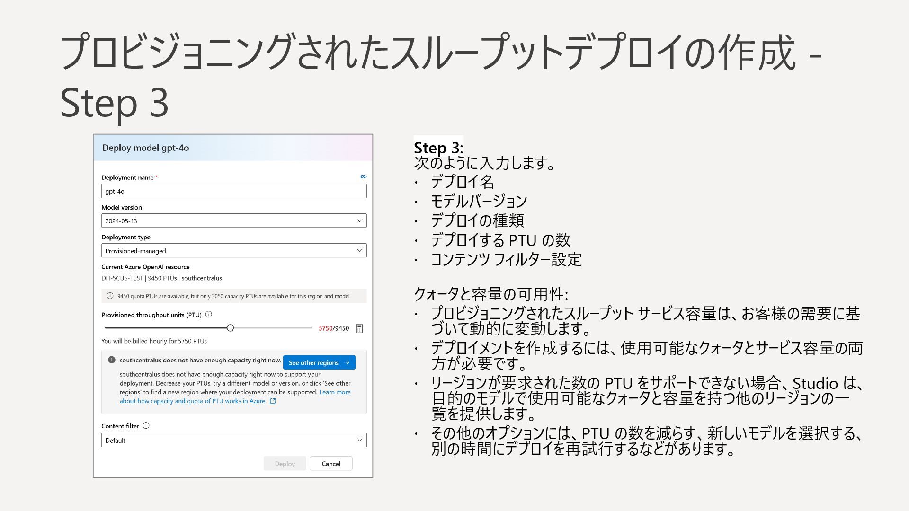Click the 5750/9450 PTU value

(334, 328)
